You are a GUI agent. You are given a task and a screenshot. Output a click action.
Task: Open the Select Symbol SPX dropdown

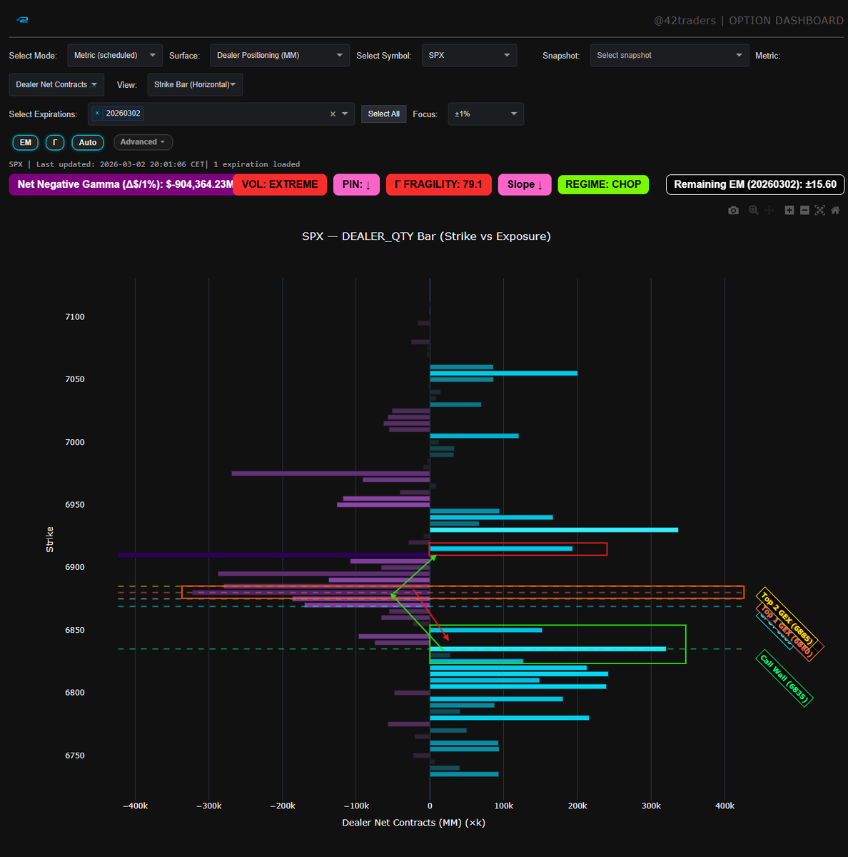(x=469, y=55)
